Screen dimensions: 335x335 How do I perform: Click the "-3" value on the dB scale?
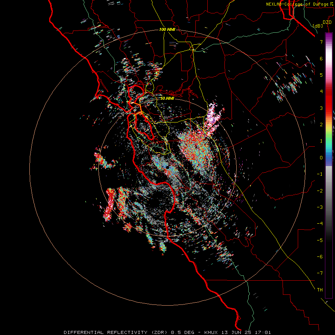(320, 207)
